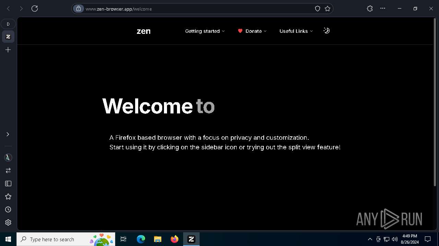Open Task View on taskbar

123,239
